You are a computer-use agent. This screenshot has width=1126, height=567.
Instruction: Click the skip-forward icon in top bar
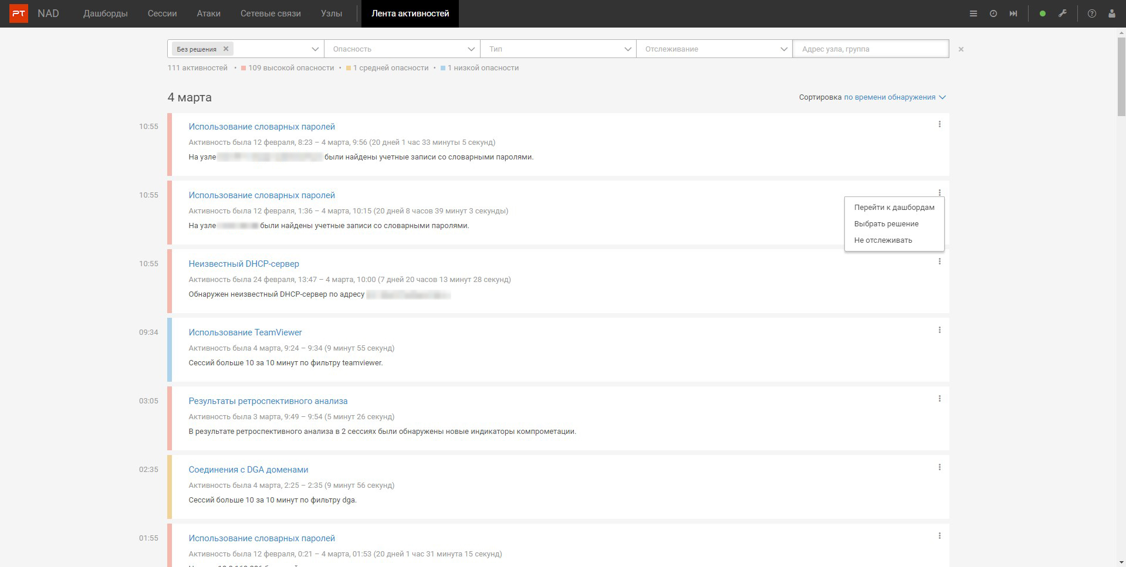click(x=1013, y=13)
